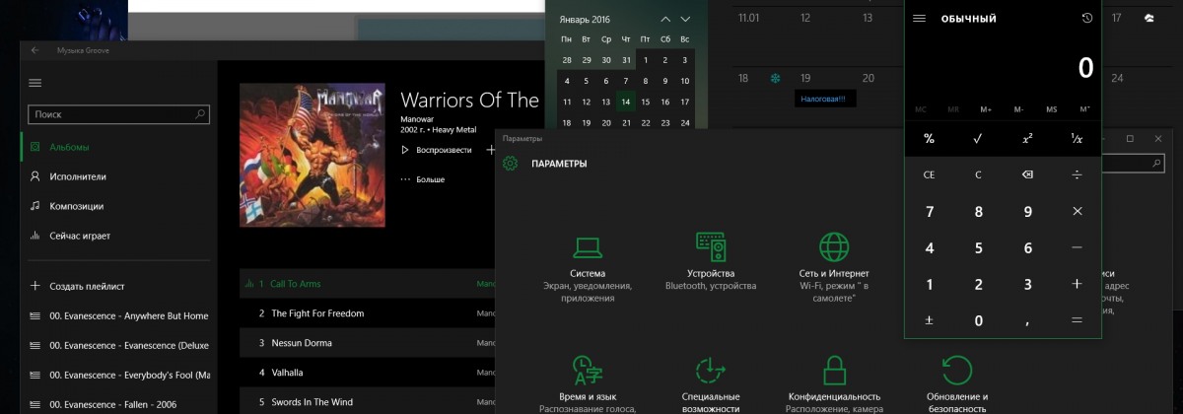Open the Композиции section in Groove
This screenshot has width=1183, height=414.
click(118, 206)
